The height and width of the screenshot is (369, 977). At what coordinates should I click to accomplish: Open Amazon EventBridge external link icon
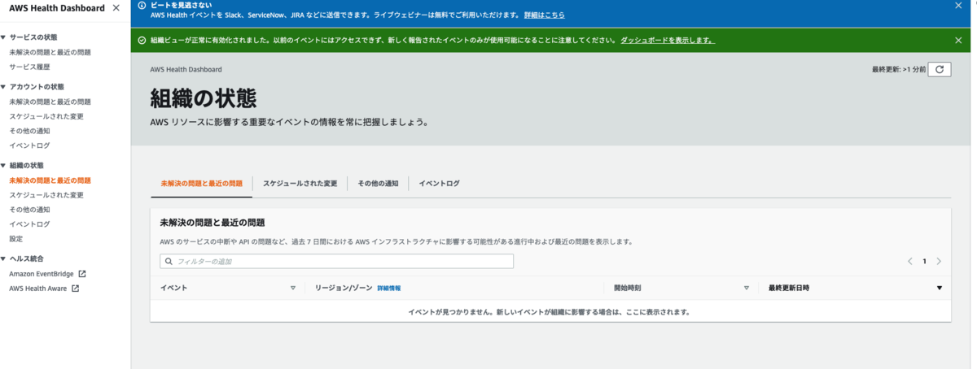(x=81, y=274)
